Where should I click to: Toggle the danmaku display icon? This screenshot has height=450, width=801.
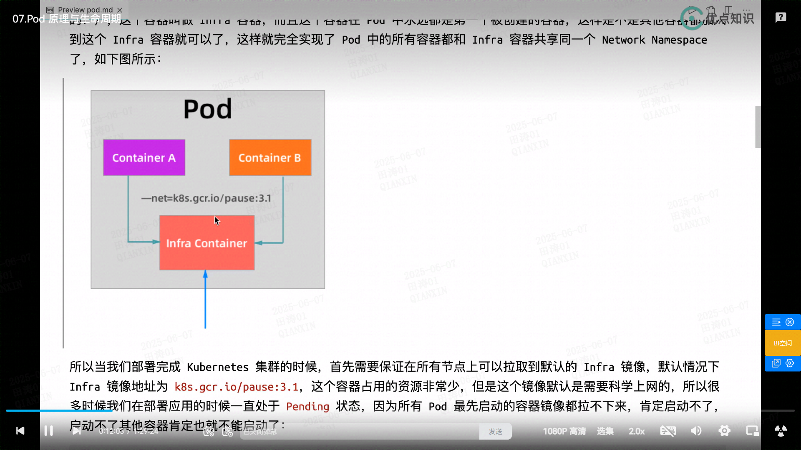[x=209, y=432]
